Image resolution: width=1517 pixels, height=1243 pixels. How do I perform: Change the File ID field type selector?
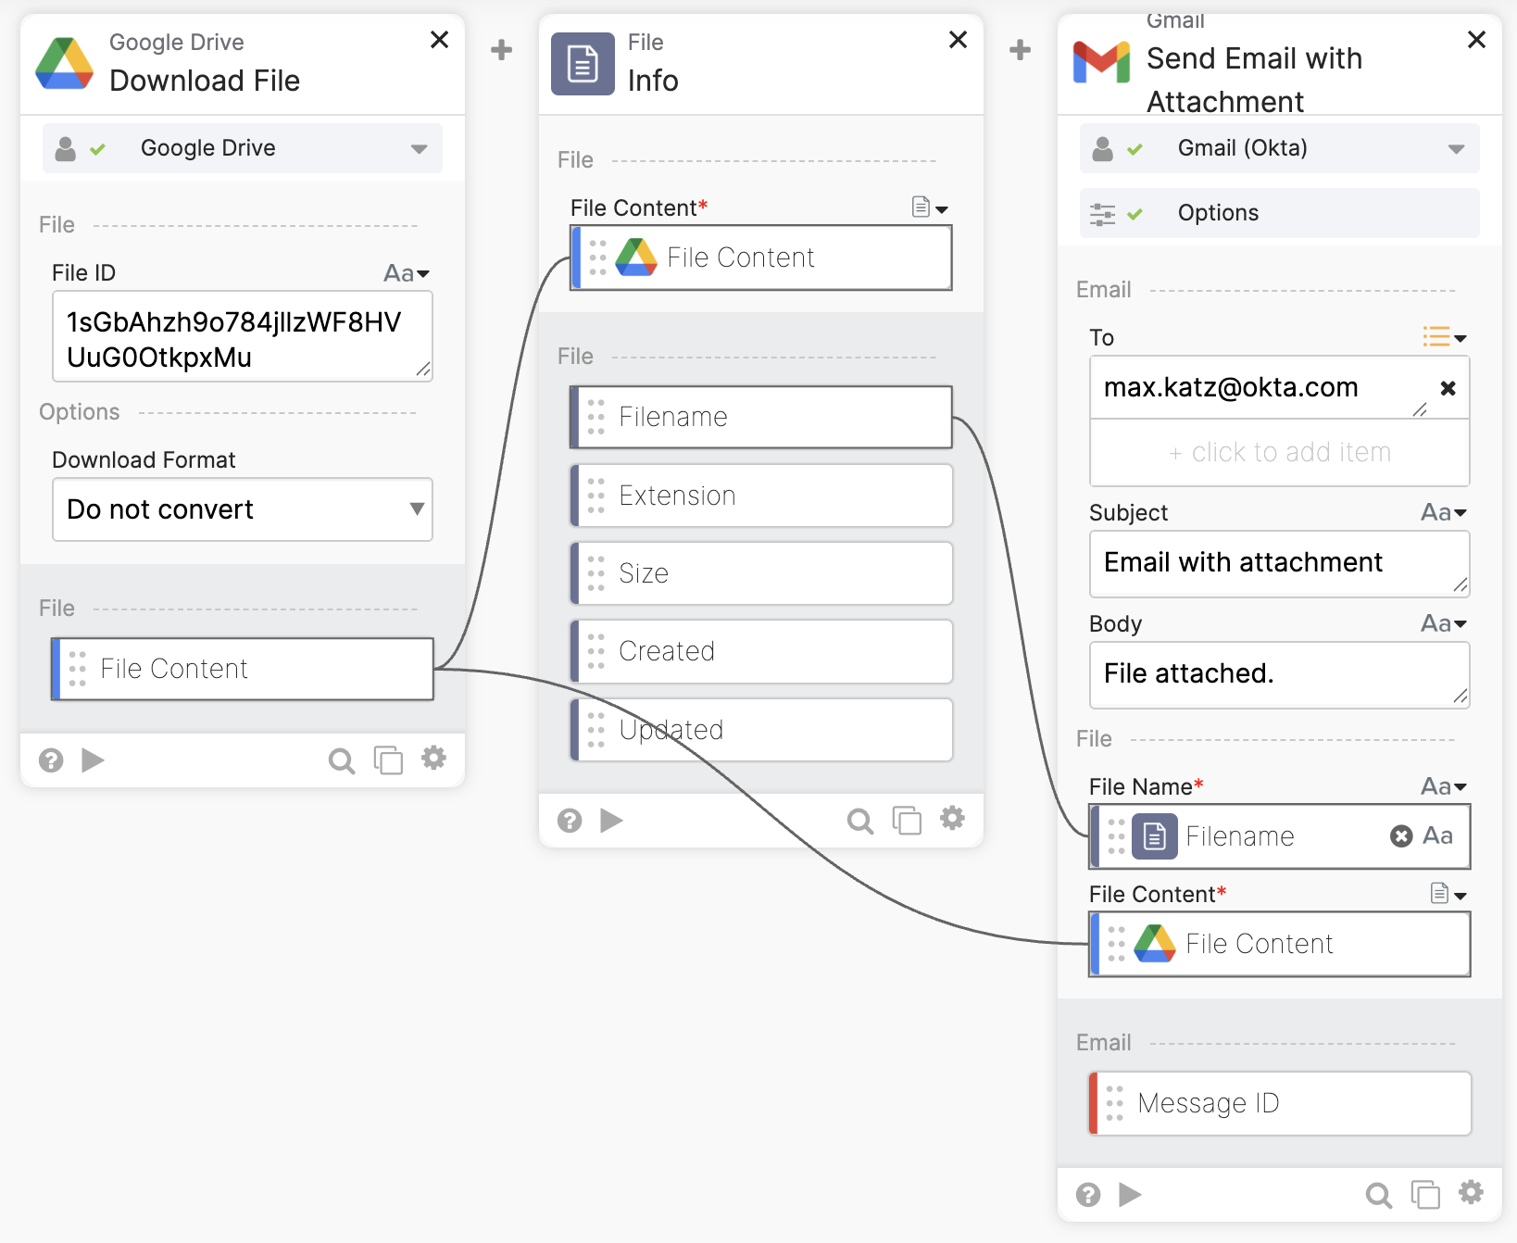tap(407, 273)
